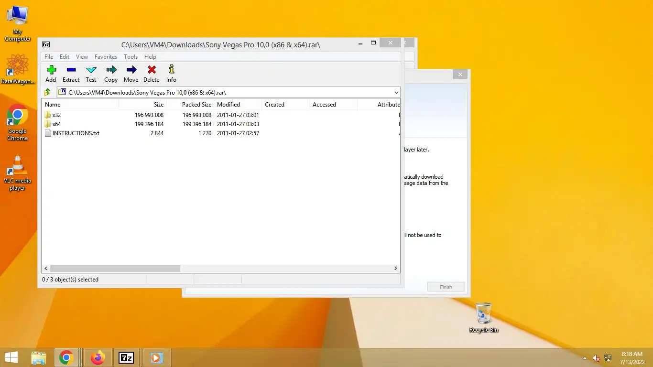Viewport: 653px width, 367px height.
Task: Switch to Chrome in taskbar
Action: tap(66, 357)
